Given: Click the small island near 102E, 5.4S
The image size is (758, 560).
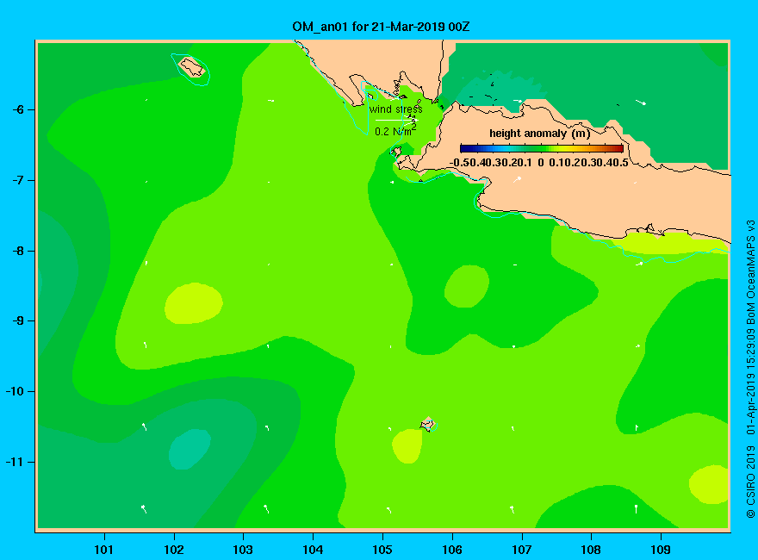Looking at the screenshot, I should [x=192, y=66].
